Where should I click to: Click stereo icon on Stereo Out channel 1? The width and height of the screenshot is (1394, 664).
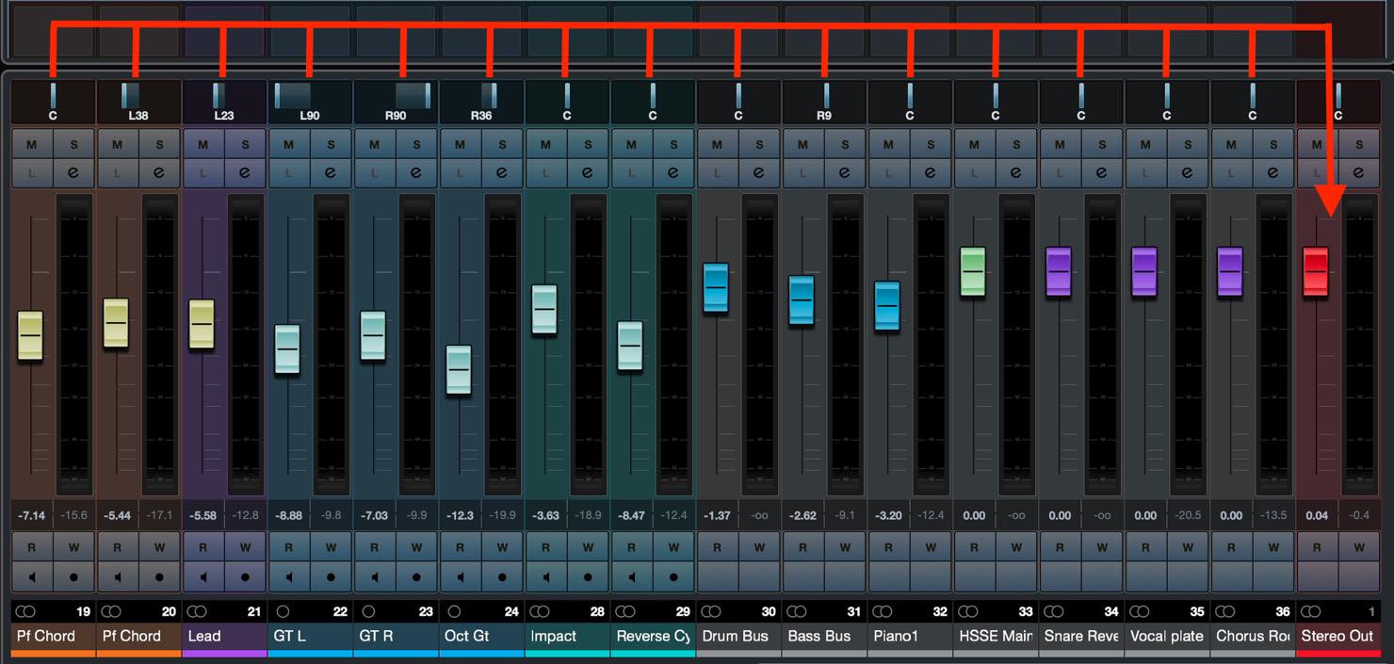point(1310,611)
